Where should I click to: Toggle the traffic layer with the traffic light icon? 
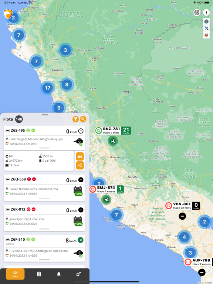coord(206,22)
